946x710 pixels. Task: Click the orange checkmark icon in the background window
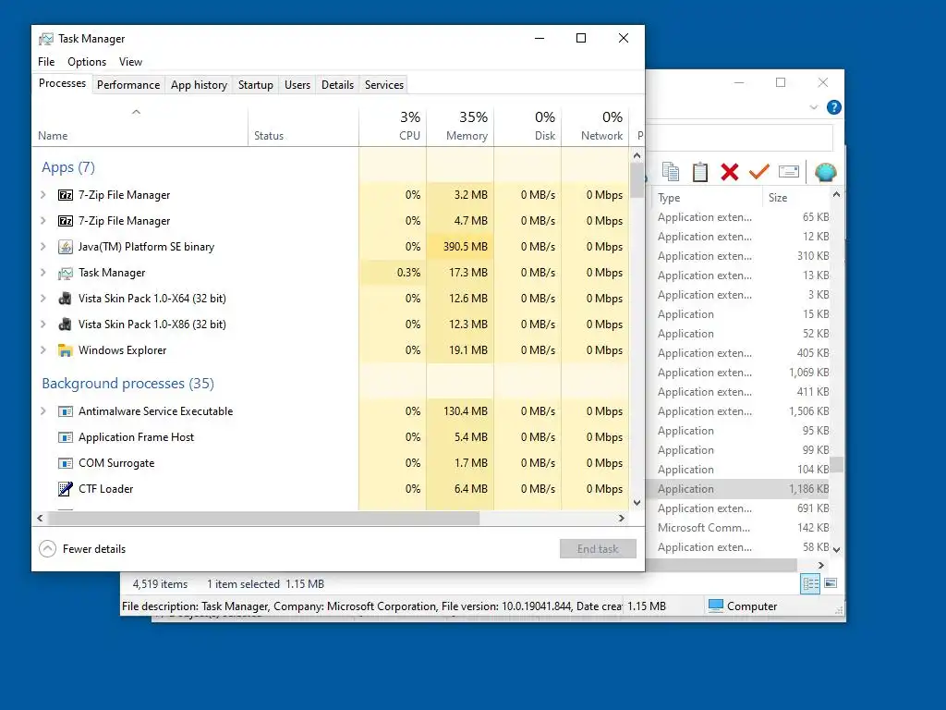pos(759,172)
